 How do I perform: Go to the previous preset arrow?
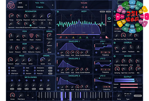click(26, 5)
